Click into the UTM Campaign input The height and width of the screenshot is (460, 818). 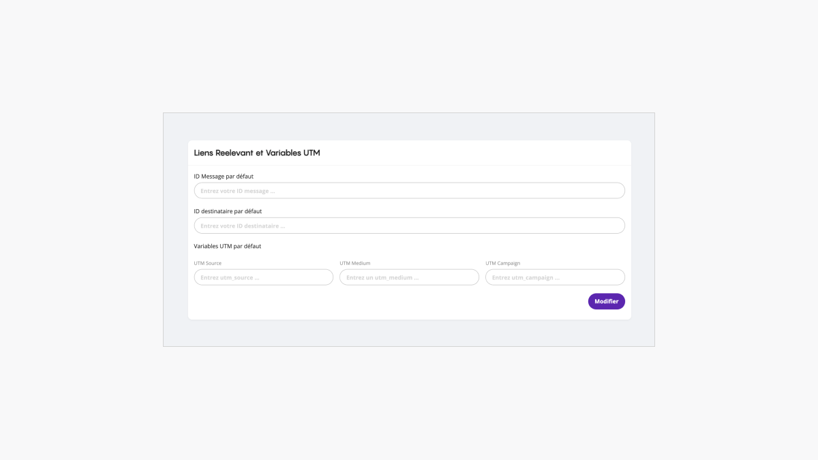[555, 277]
